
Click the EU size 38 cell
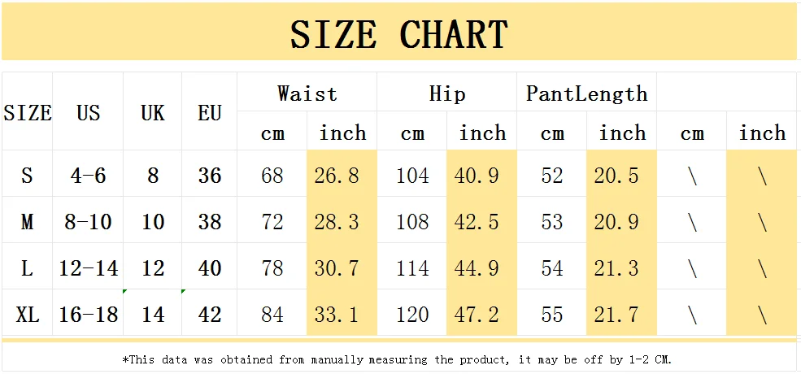pyautogui.click(x=210, y=220)
